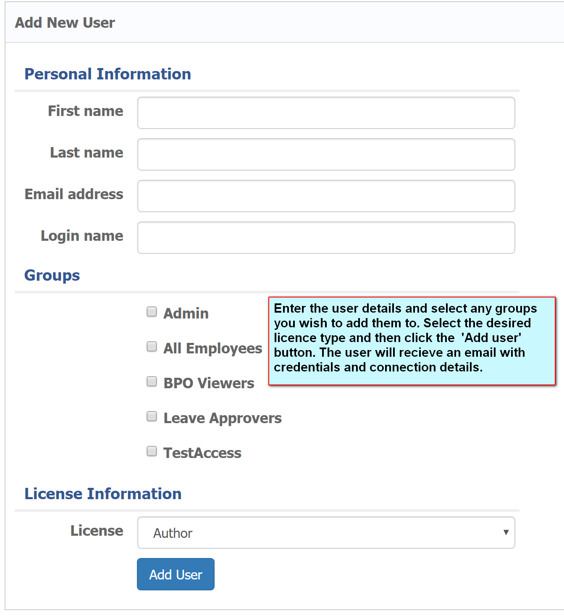Image resolution: width=564 pixels, height=616 pixels.
Task: Click the License dropdown arrow
Action: (506, 532)
